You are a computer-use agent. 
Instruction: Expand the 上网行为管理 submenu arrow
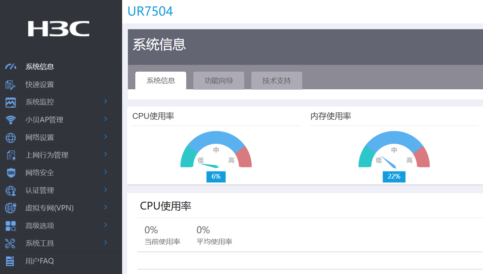click(106, 154)
